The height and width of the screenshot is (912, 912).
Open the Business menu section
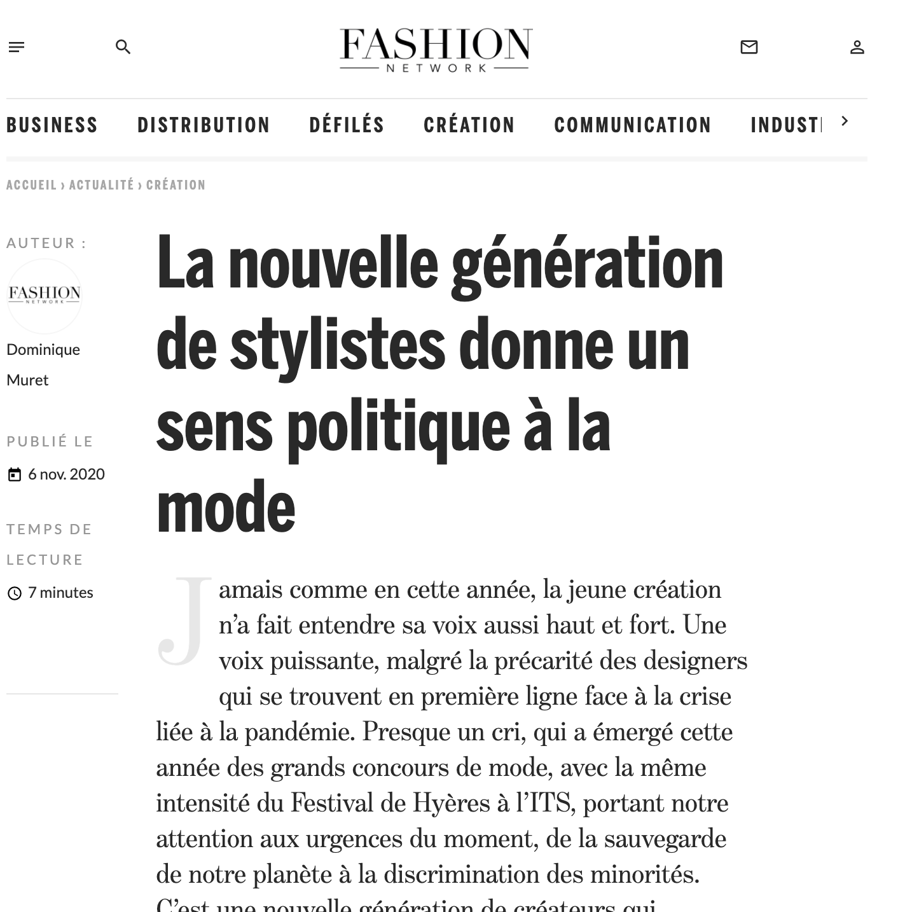[52, 125]
